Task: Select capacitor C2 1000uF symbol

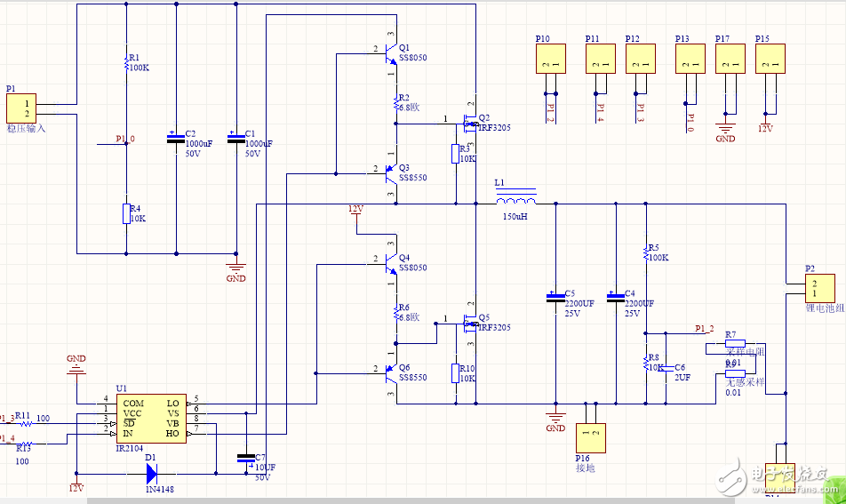Action: (x=176, y=139)
